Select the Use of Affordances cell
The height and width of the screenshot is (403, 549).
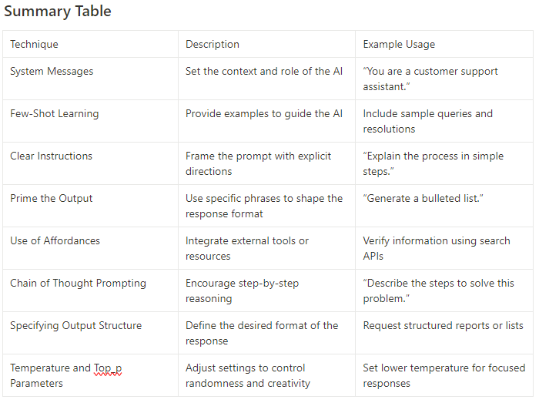pyautogui.click(x=55, y=241)
